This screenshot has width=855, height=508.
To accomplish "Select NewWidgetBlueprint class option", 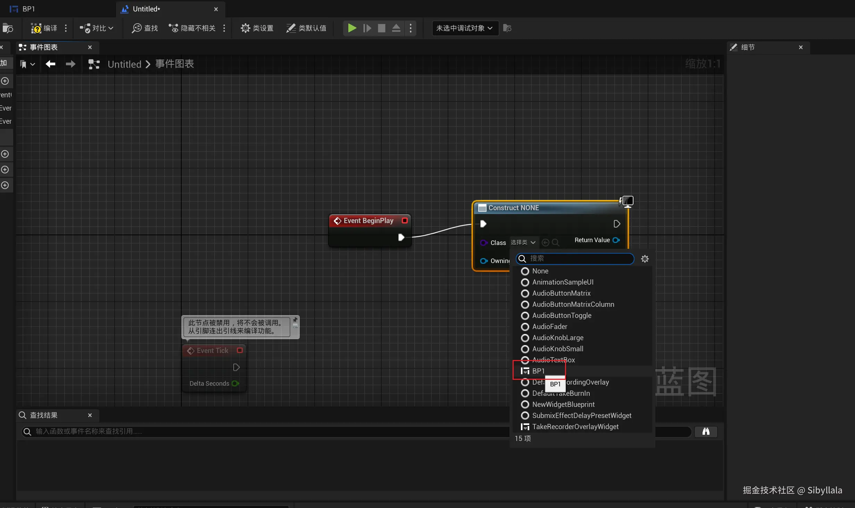I will point(563,404).
